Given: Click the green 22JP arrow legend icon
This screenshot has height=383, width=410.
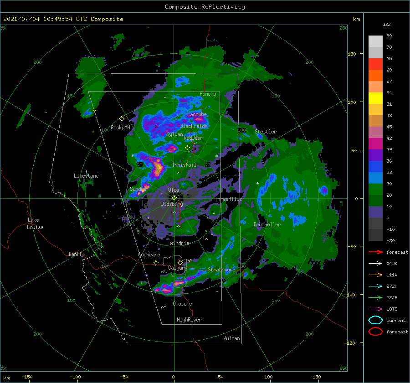Looking at the screenshot, I should click(375, 297).
